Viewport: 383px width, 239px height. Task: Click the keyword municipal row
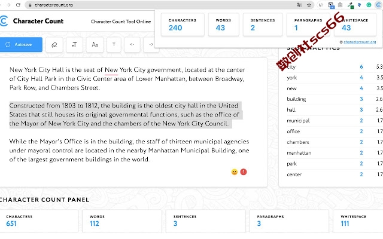pos(335,121)
